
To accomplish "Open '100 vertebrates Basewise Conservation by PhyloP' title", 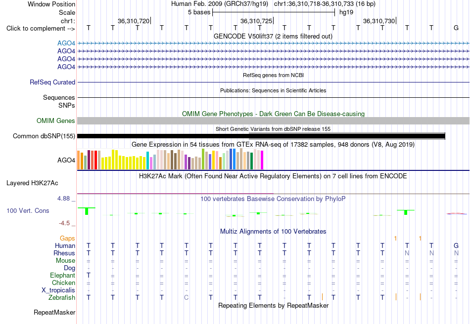I will [273, 199].
